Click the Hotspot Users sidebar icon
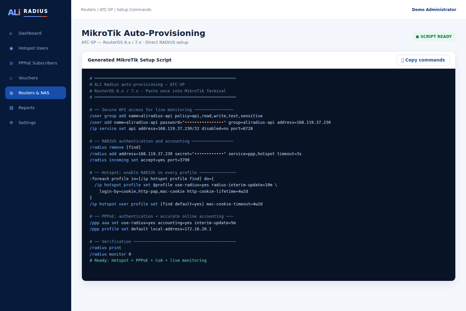The image size is (466, 311). (x=11, y=48)
